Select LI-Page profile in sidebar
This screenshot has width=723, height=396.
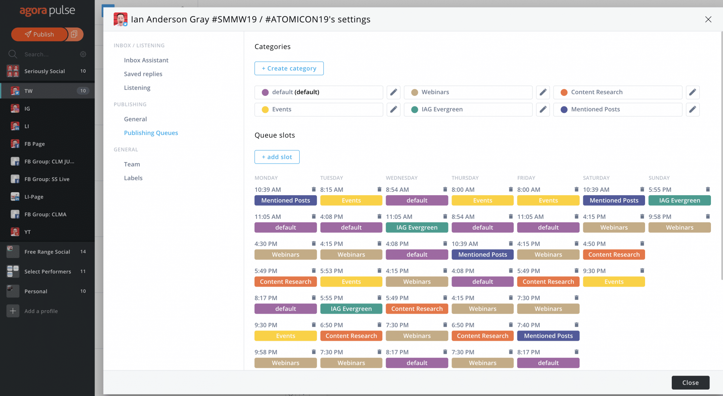click(x=47, y=197)
